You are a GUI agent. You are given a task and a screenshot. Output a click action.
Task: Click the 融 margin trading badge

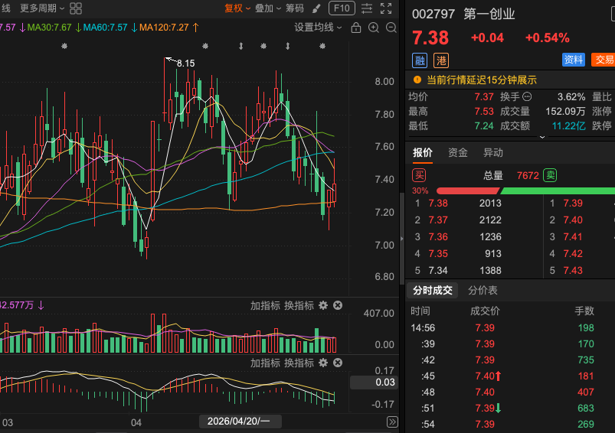coord(420,60)
